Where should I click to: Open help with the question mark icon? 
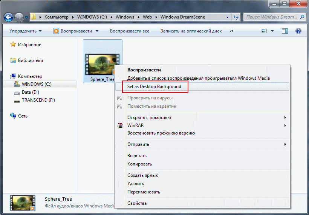click(298, 31)
